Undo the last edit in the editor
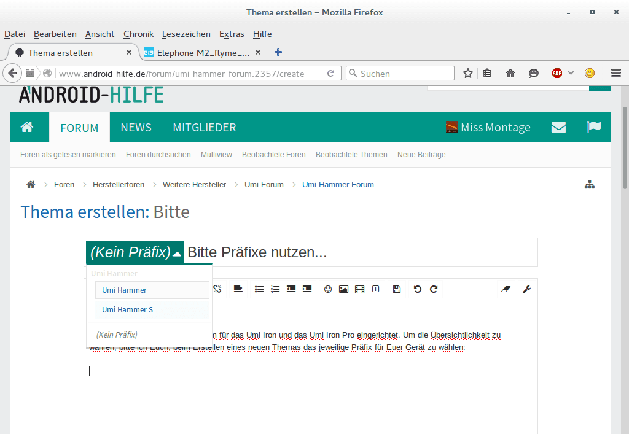 click(x=418, y=289)
